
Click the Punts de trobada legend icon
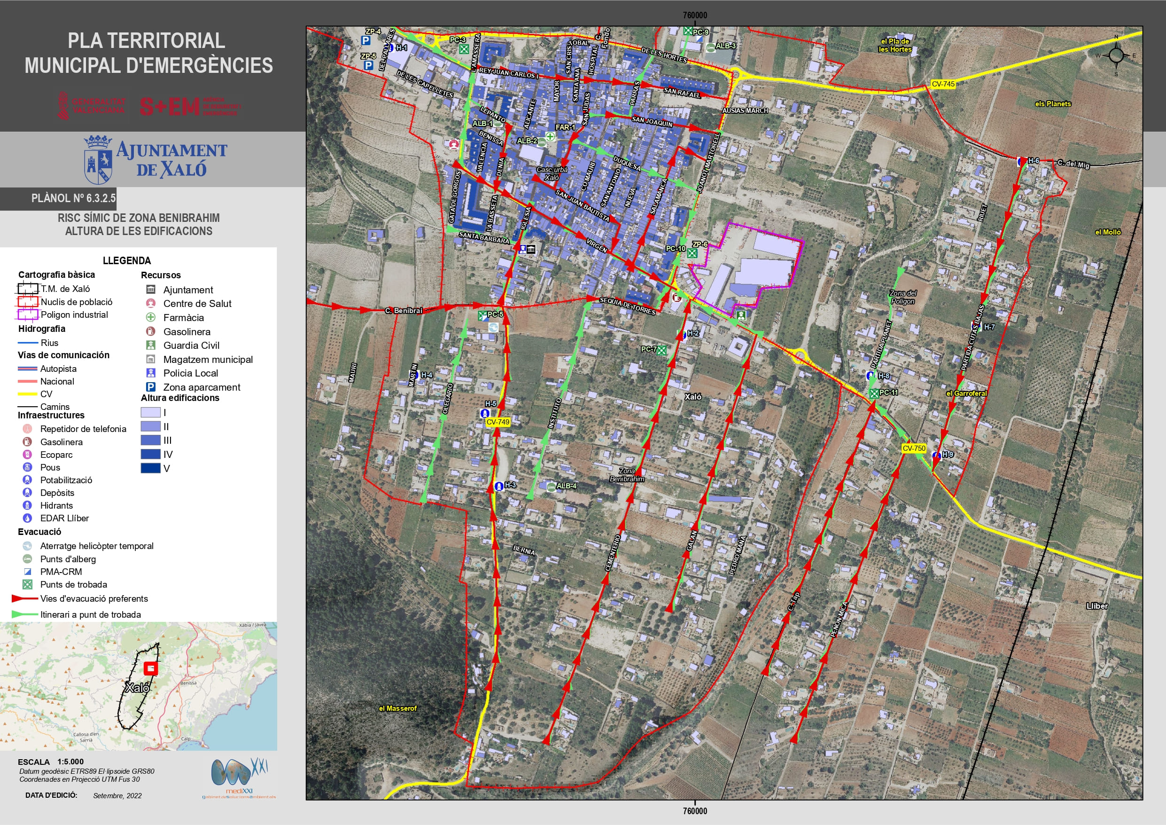click(27, 585)
